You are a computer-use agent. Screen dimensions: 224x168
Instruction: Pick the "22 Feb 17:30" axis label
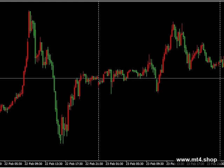tap(74, 164)
